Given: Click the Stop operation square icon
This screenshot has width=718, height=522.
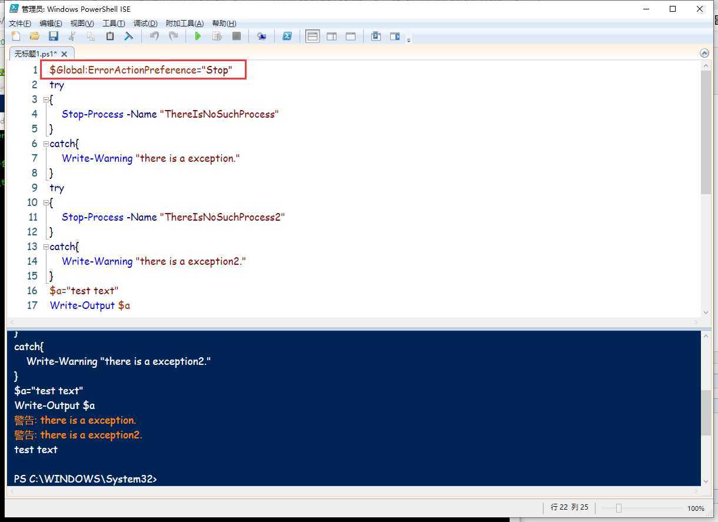Looking at the screenshot, I should 237,36.
